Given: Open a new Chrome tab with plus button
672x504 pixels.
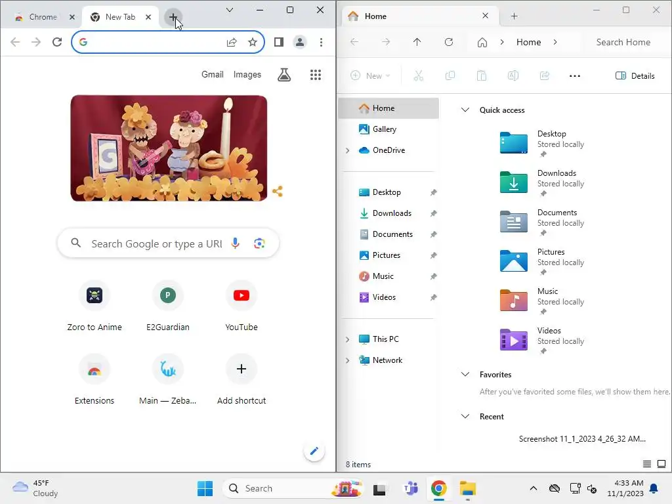Looking at the screenshot, I should [173, 17].
